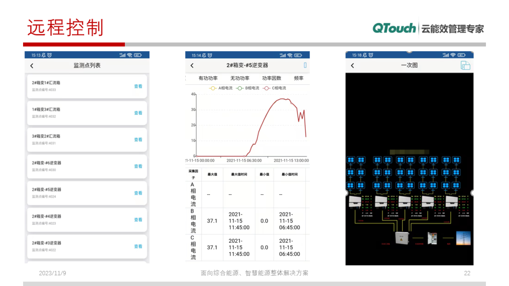Image resolution: width=509 pixels, height=286 pixels.
Task: Select the 监测点编号:4032 label
Action: click(44, 116)
